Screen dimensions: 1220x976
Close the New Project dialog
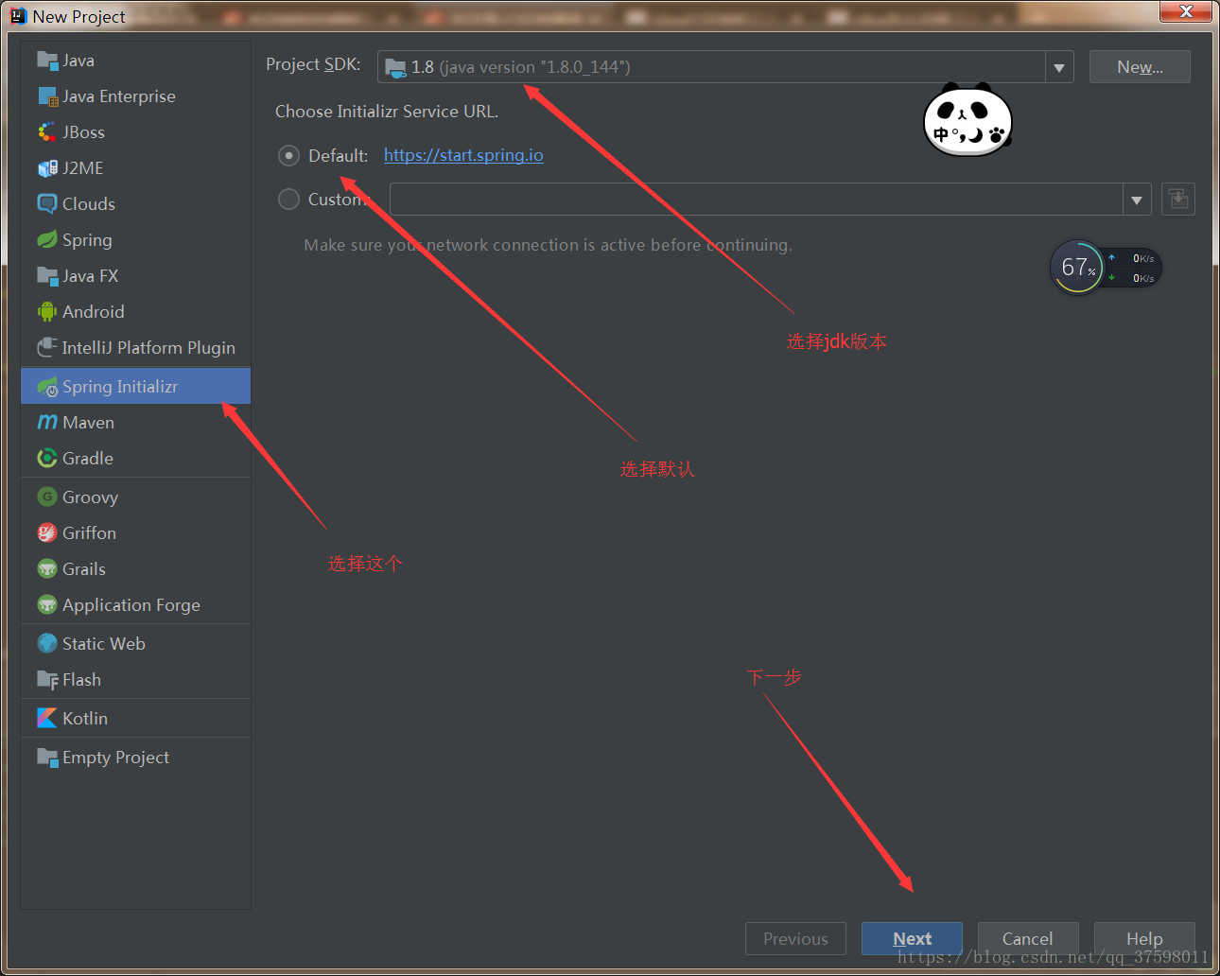point(1186,11)
